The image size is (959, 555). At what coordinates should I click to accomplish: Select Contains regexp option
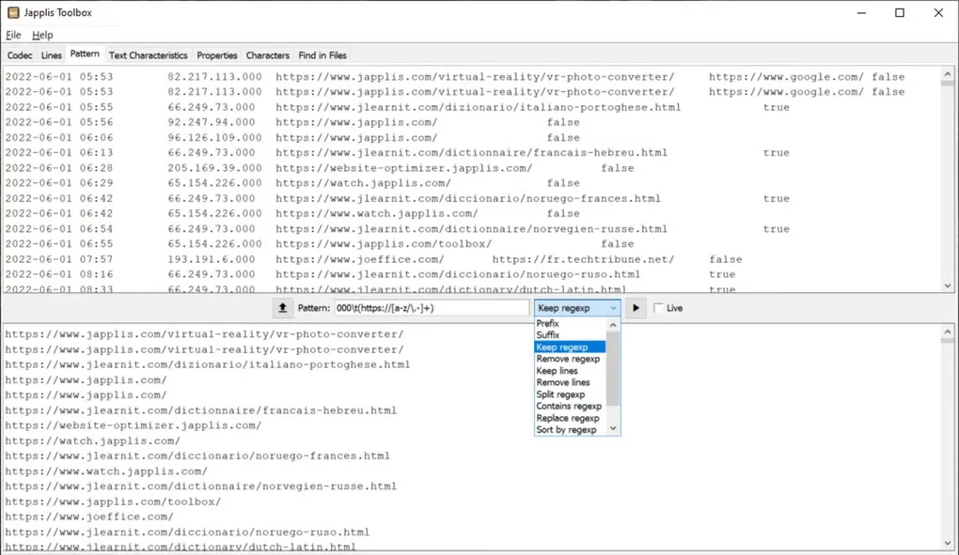tap(570, 406)
